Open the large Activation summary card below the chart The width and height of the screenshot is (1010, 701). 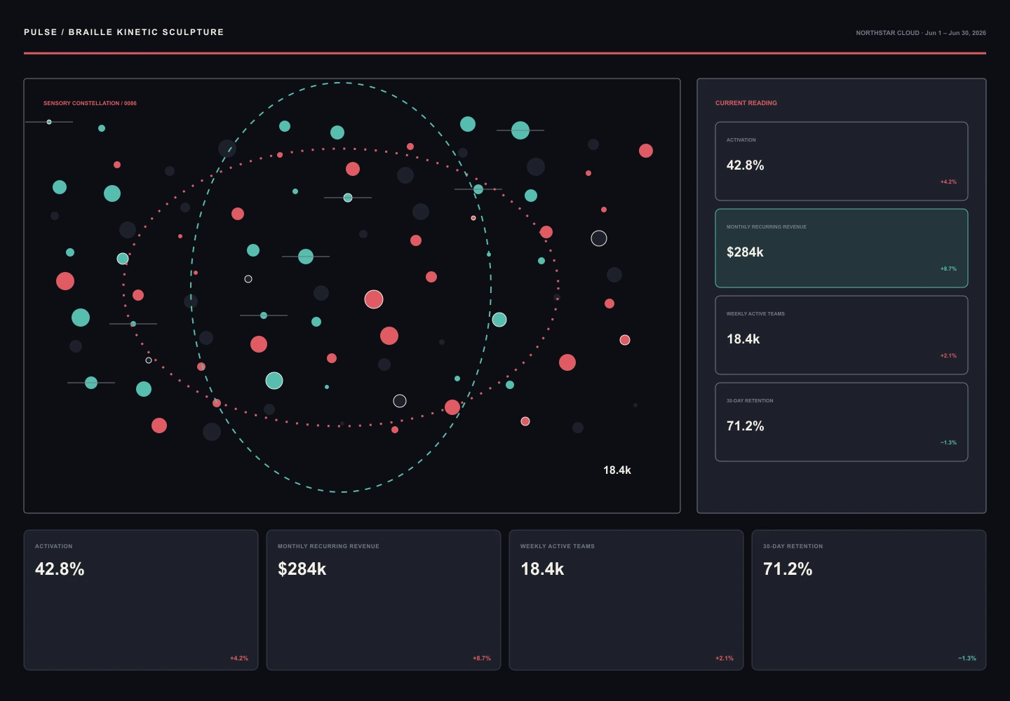pyautogui.click(x=141, y=600)
